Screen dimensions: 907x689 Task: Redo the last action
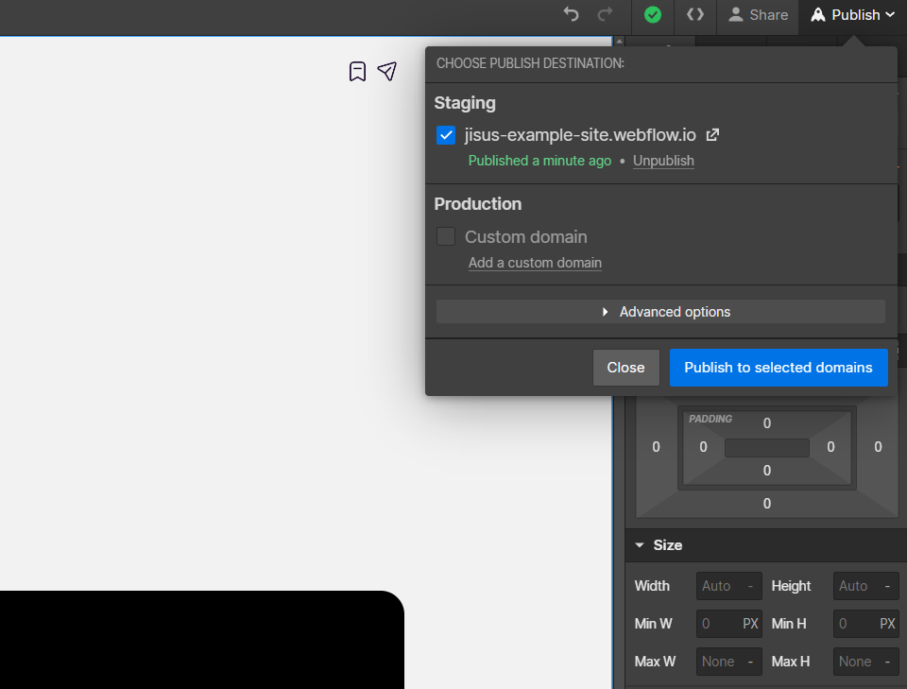(605, 14)
